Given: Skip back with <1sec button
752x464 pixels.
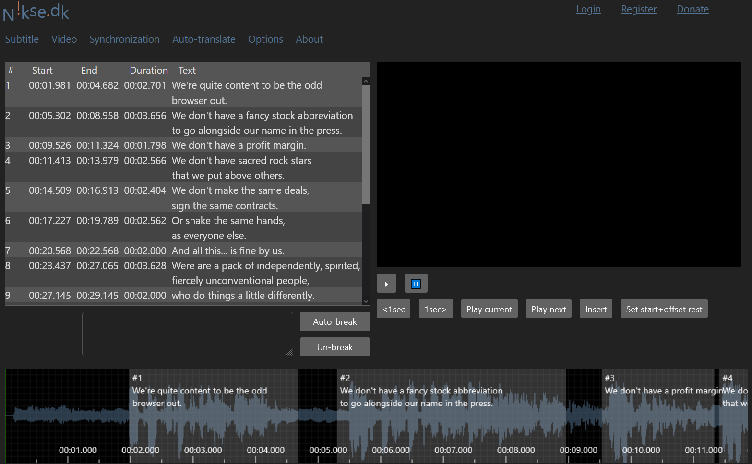Looking at the screenshot, I should click(394, 309).
